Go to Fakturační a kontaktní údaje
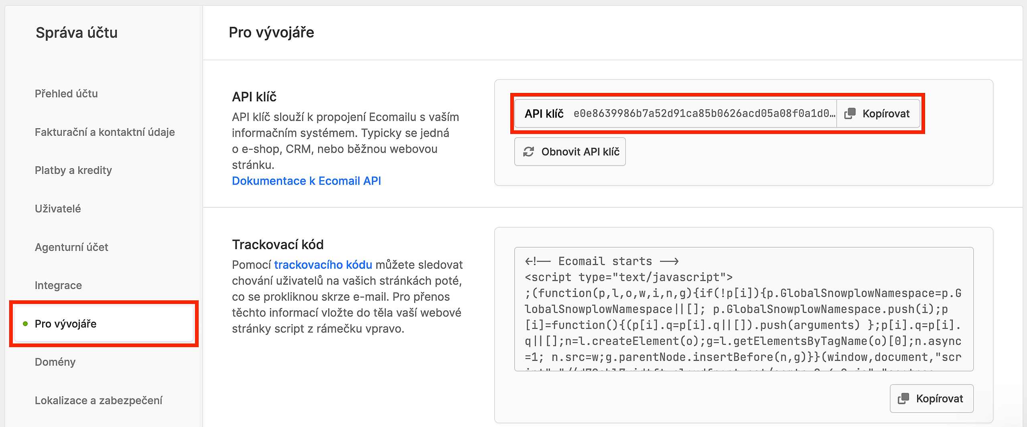Viewport: 1027px width, 427px height. point(105,132)
